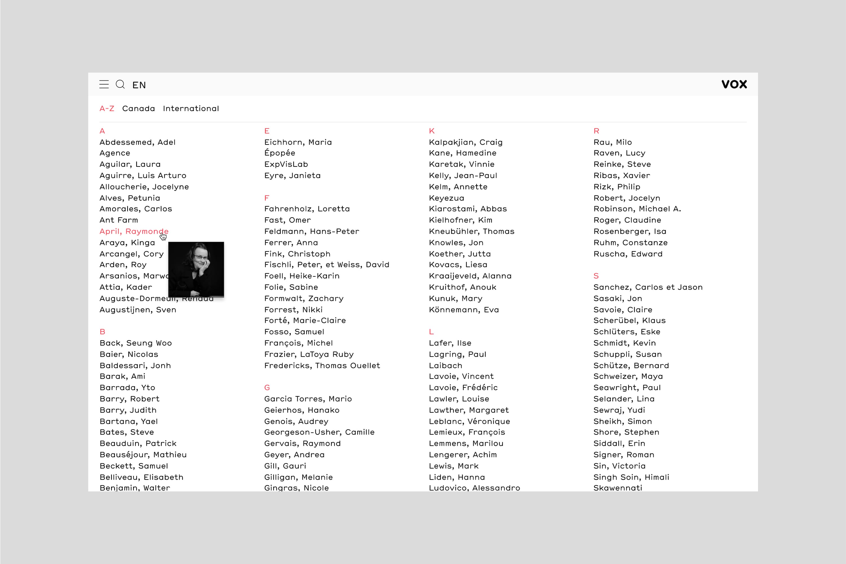The image size is (846, 564).
Task: Open the April, Raymonde artist link
Action: (134, 231)
